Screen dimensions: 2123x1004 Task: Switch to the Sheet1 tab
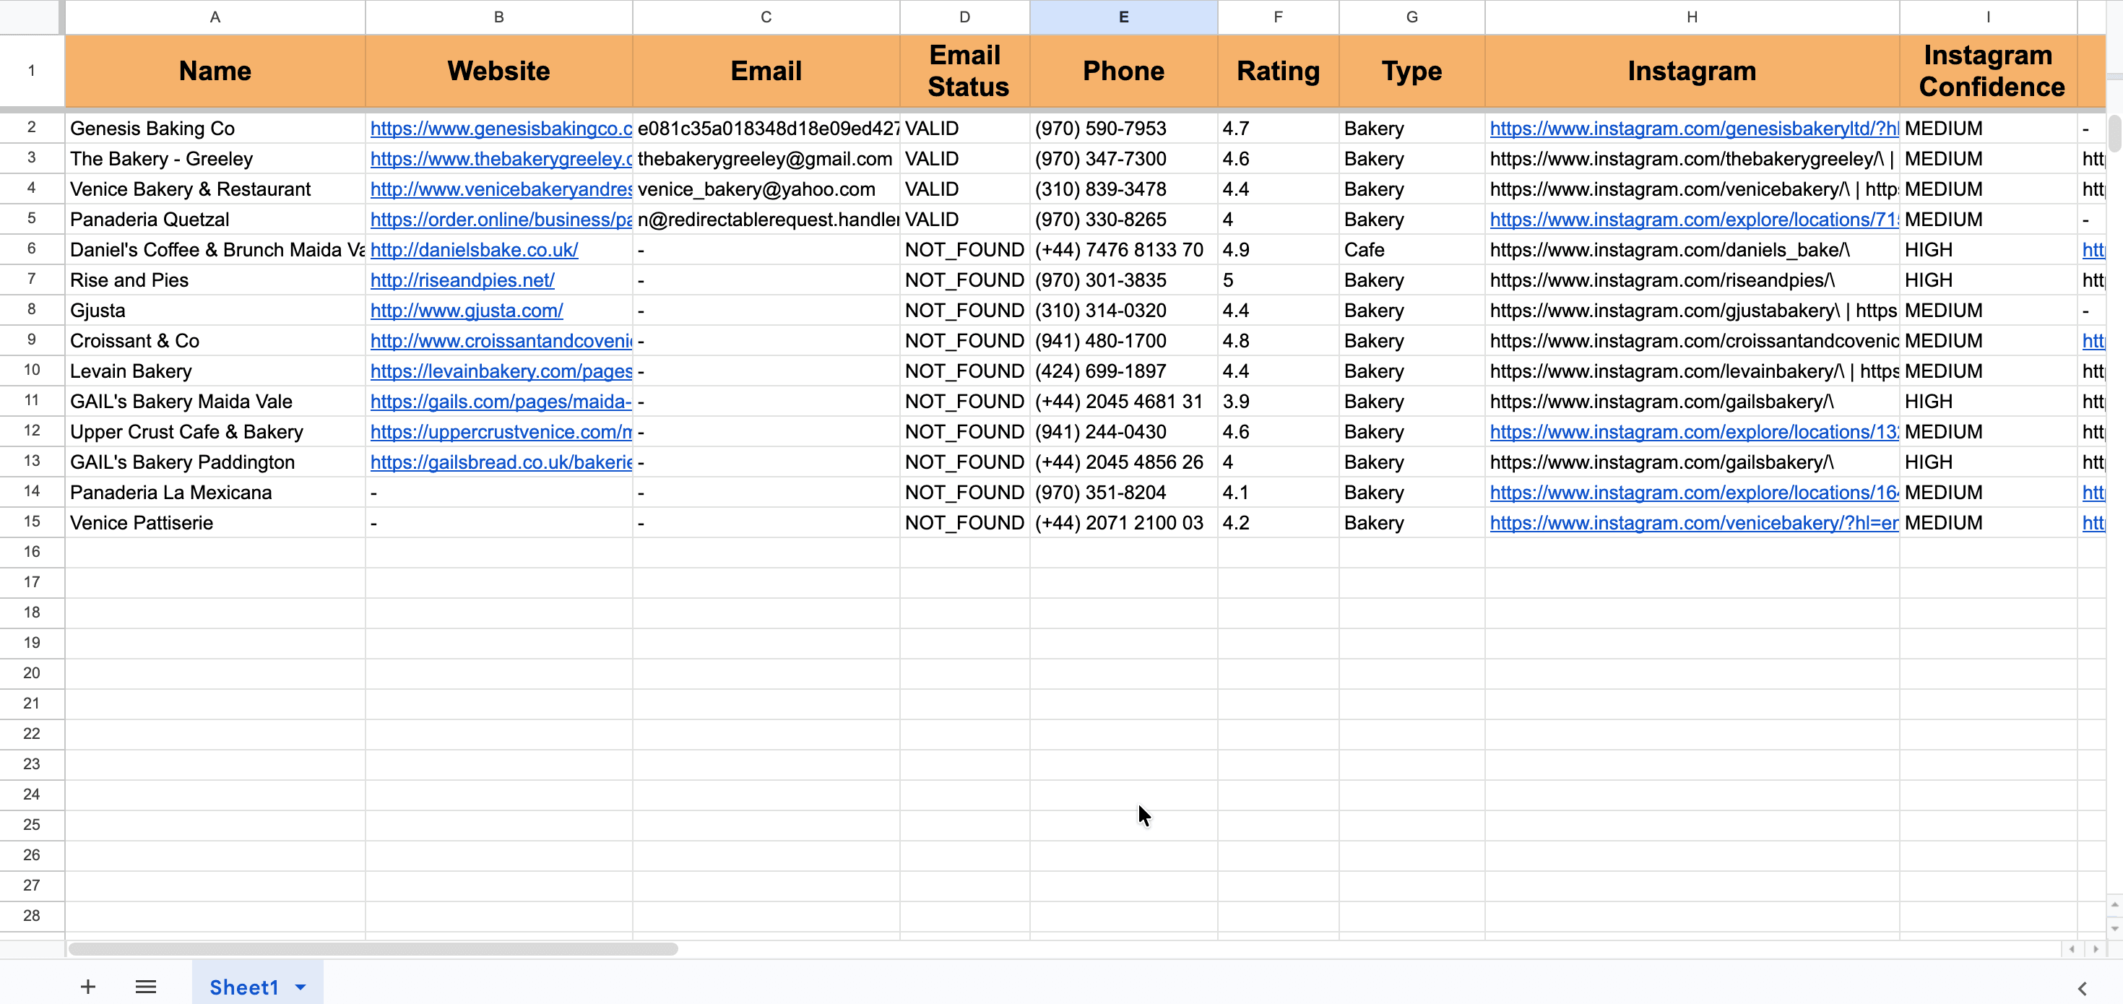243,987
